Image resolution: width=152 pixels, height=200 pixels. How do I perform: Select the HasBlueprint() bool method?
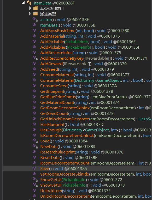pyautogui.click(x=72, y=125)
